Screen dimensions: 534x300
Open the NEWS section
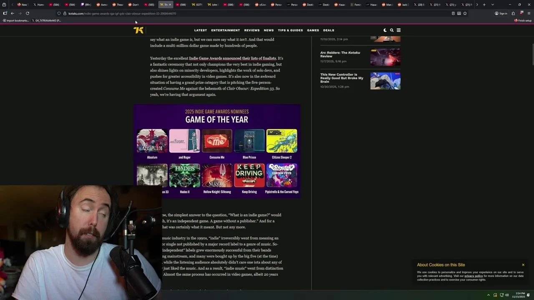[269, 30]
